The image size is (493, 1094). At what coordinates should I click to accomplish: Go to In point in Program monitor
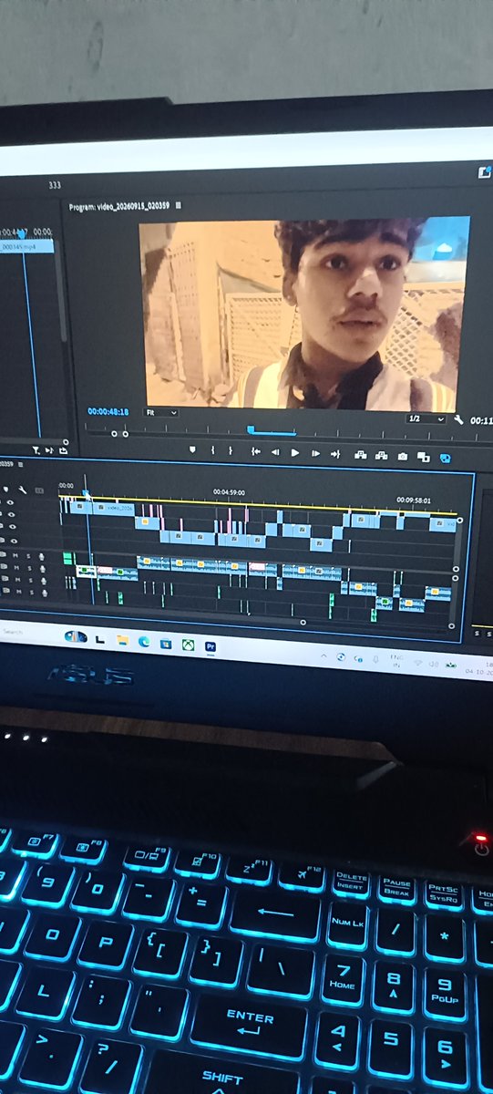click(256, 451)
